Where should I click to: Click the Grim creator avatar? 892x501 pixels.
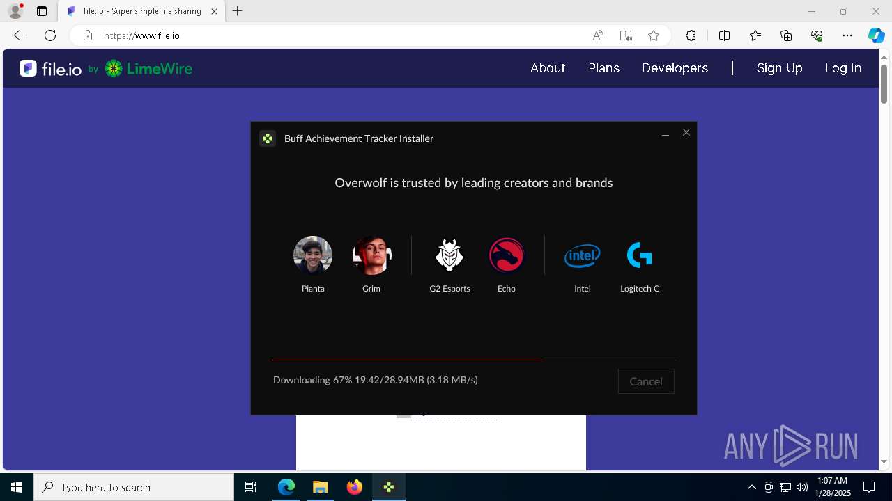(371, 255)
